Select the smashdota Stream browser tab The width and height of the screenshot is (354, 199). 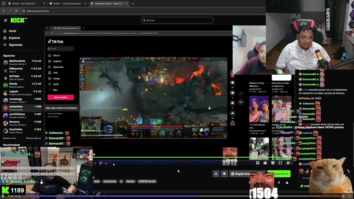(109, 4)
